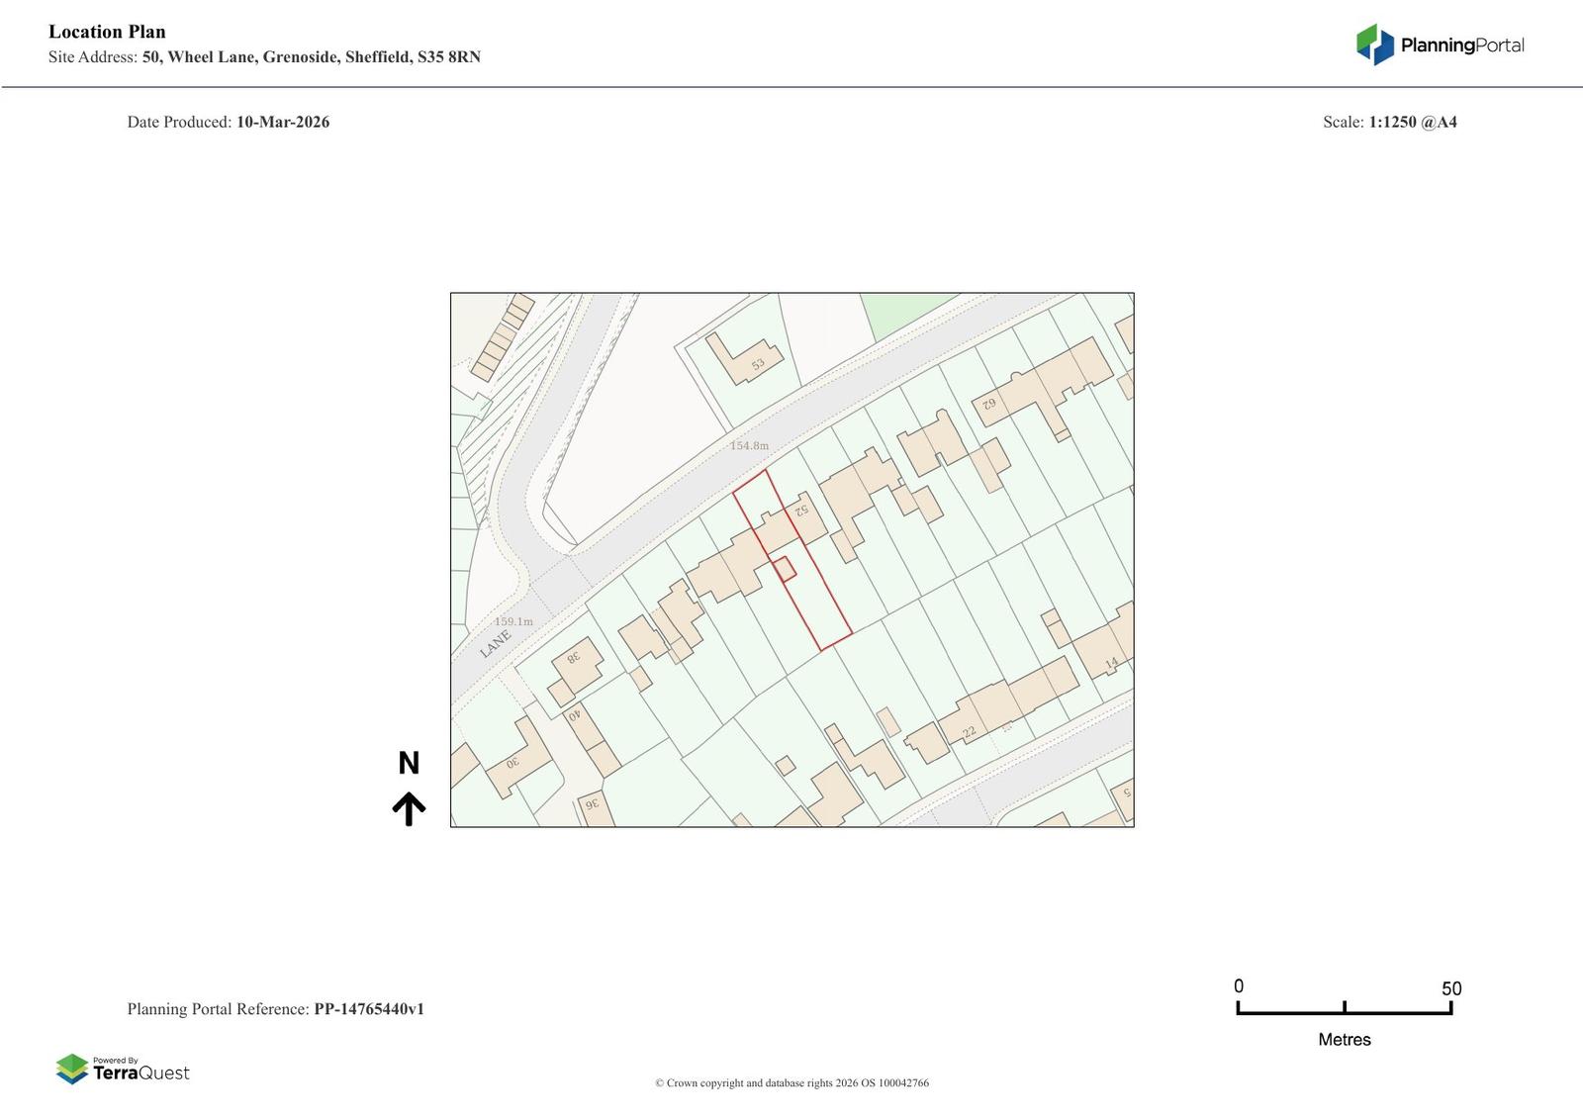This screenshot has height=1120, width=1583.
Task: Click the 159.1m spot height label
Action: click(x=513, y=622)
